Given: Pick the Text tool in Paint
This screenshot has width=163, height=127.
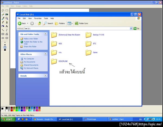Looking at the screenshot, I should click(7, 26).
